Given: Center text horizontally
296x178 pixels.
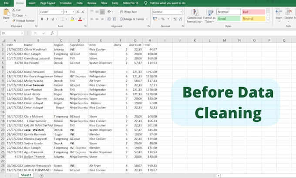Looking at the screenshot, I should coord(97,19).
